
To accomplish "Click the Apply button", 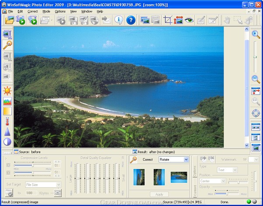I will [x=159, y=194].
